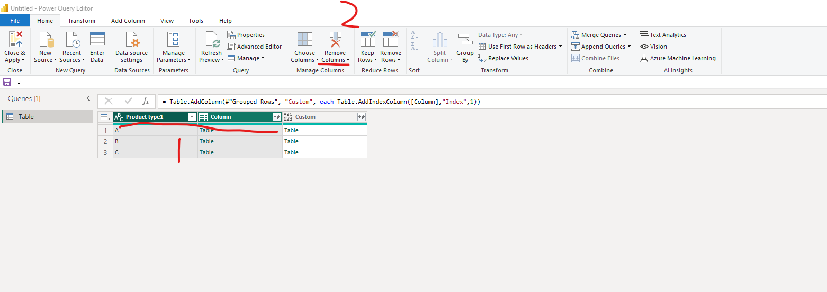Click the Close & Apply icon

pyautogui.click(x=15, y=40)
